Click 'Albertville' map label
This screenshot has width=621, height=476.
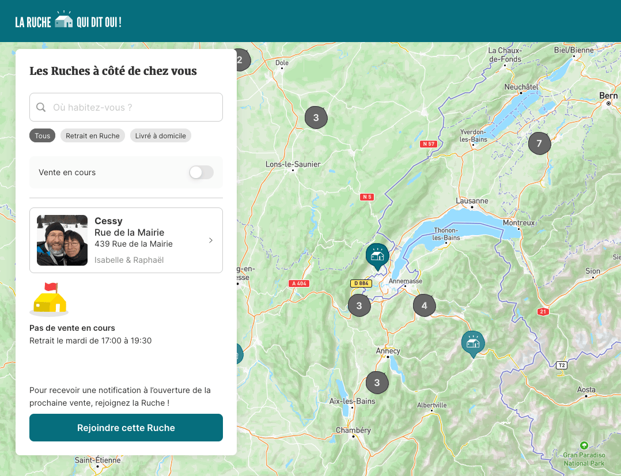coord(431,405)
